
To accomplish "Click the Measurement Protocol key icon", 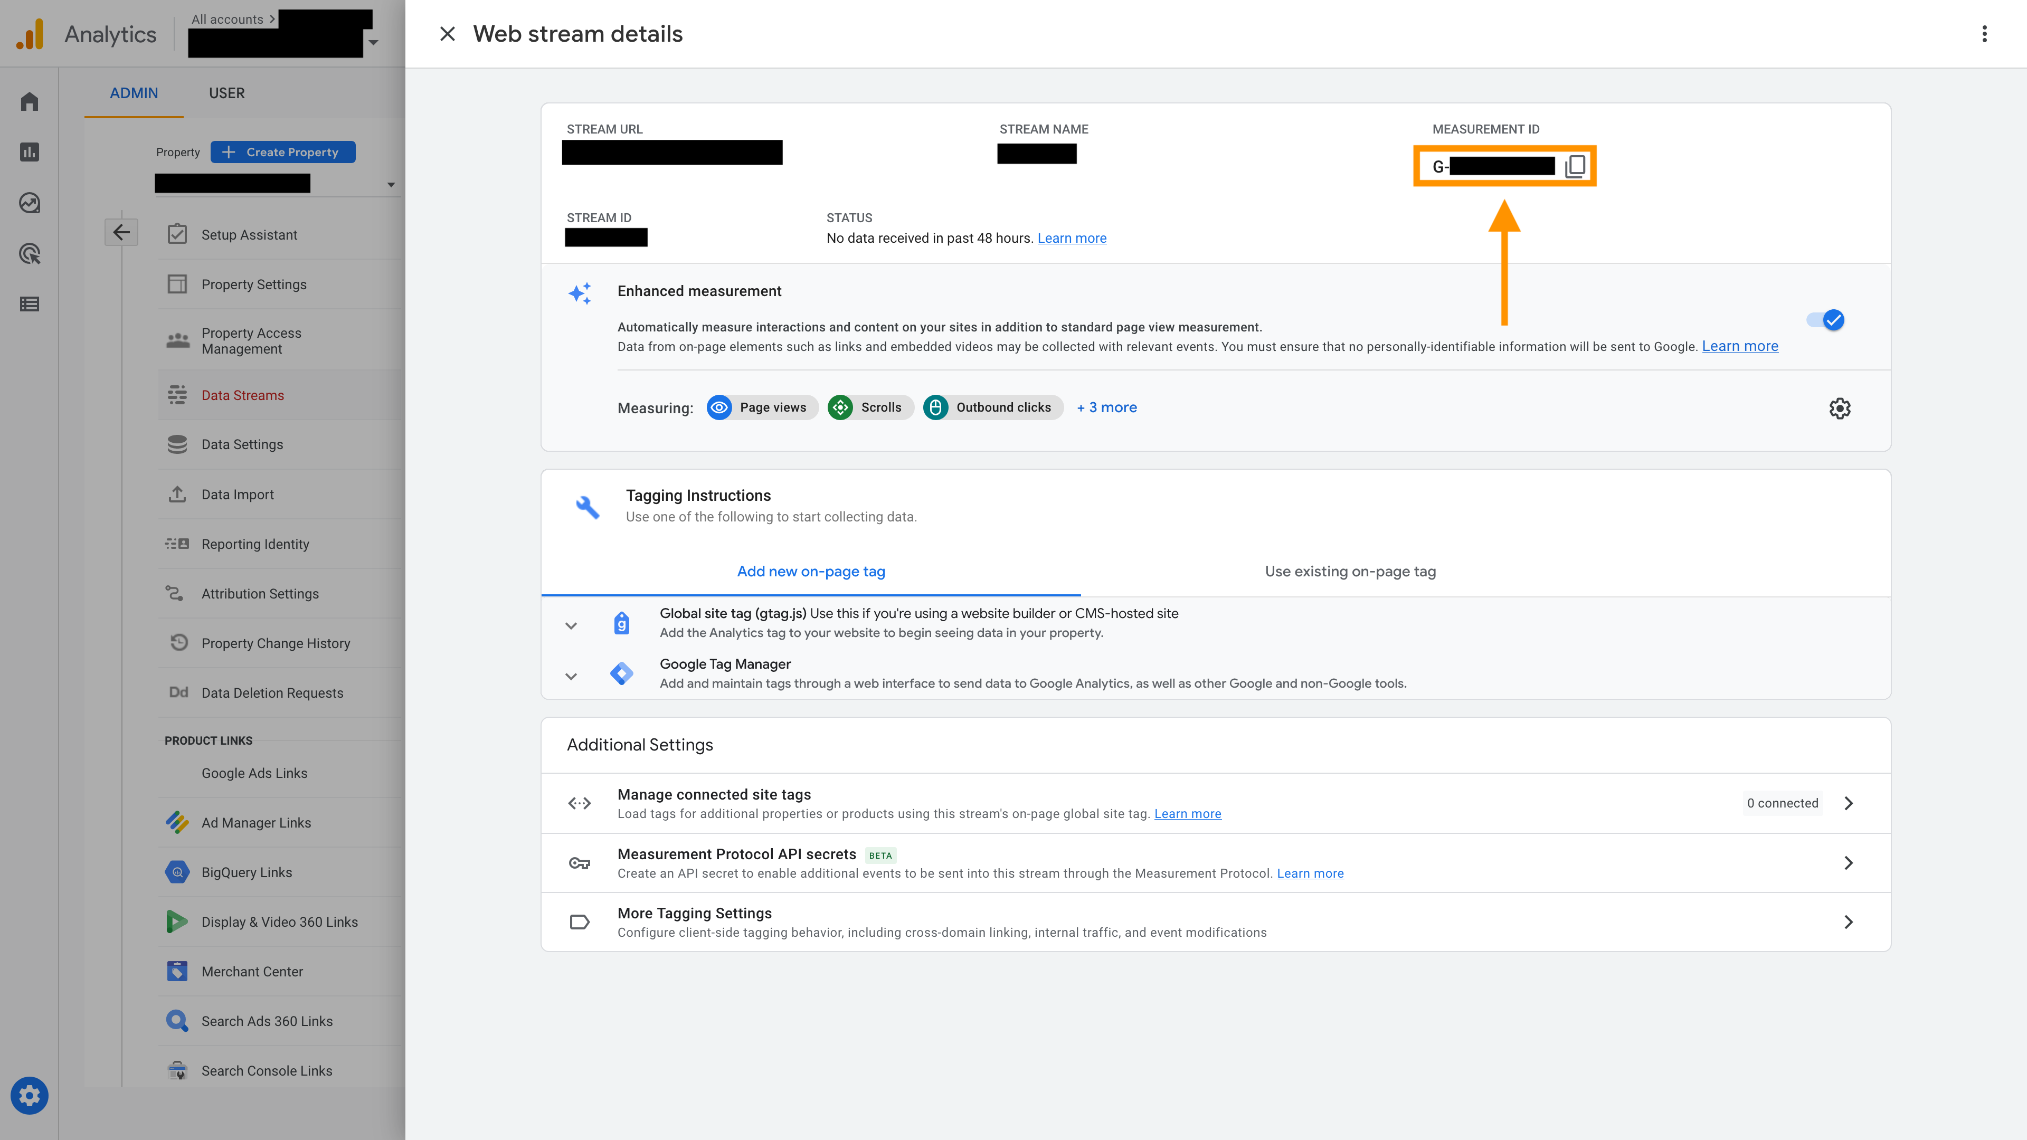I will coord(579,863).
